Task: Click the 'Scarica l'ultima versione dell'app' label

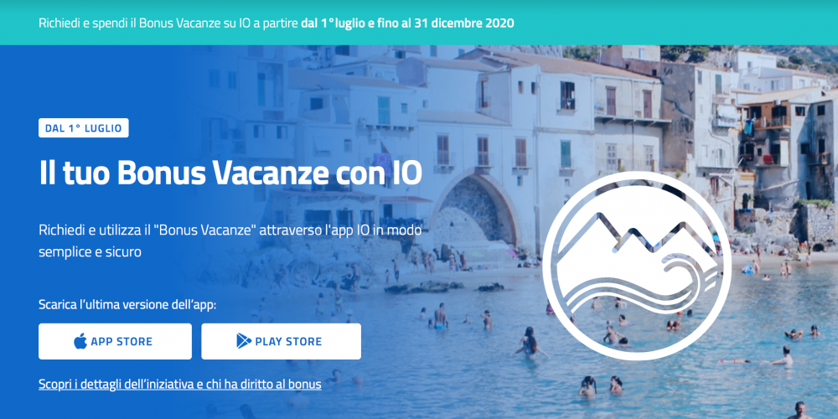Action: tap(127, 305)
